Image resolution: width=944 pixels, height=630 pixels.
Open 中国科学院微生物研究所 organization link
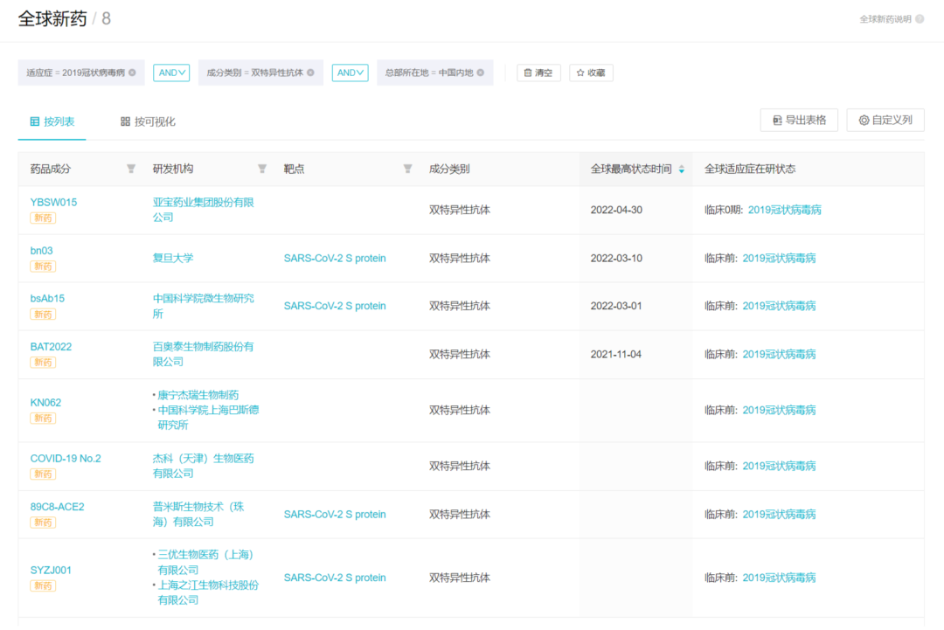(x=203, y=307)
